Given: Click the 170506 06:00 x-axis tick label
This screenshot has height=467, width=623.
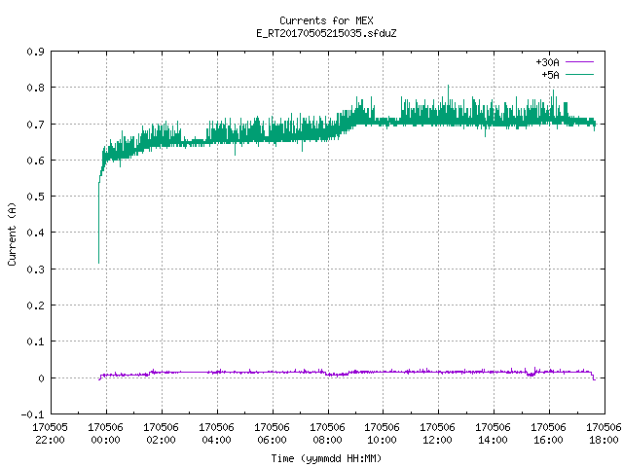Looking at the screenshot, I should (x=272, y=433).
